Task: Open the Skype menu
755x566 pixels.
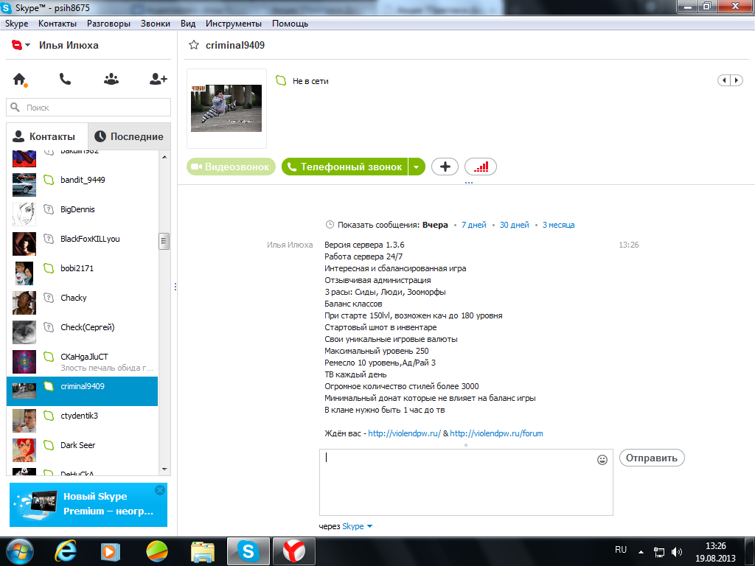Action: tap(16, 24)
